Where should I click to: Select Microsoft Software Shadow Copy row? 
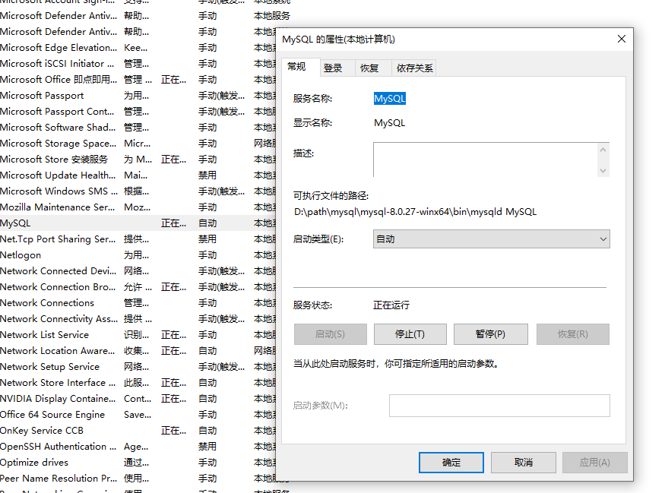click(138, 128)
